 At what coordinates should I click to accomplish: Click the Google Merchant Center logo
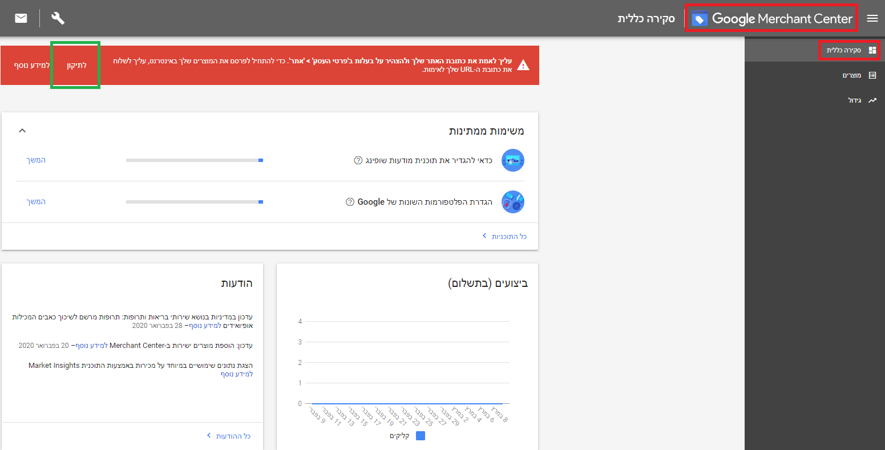(x=772, y=19)
